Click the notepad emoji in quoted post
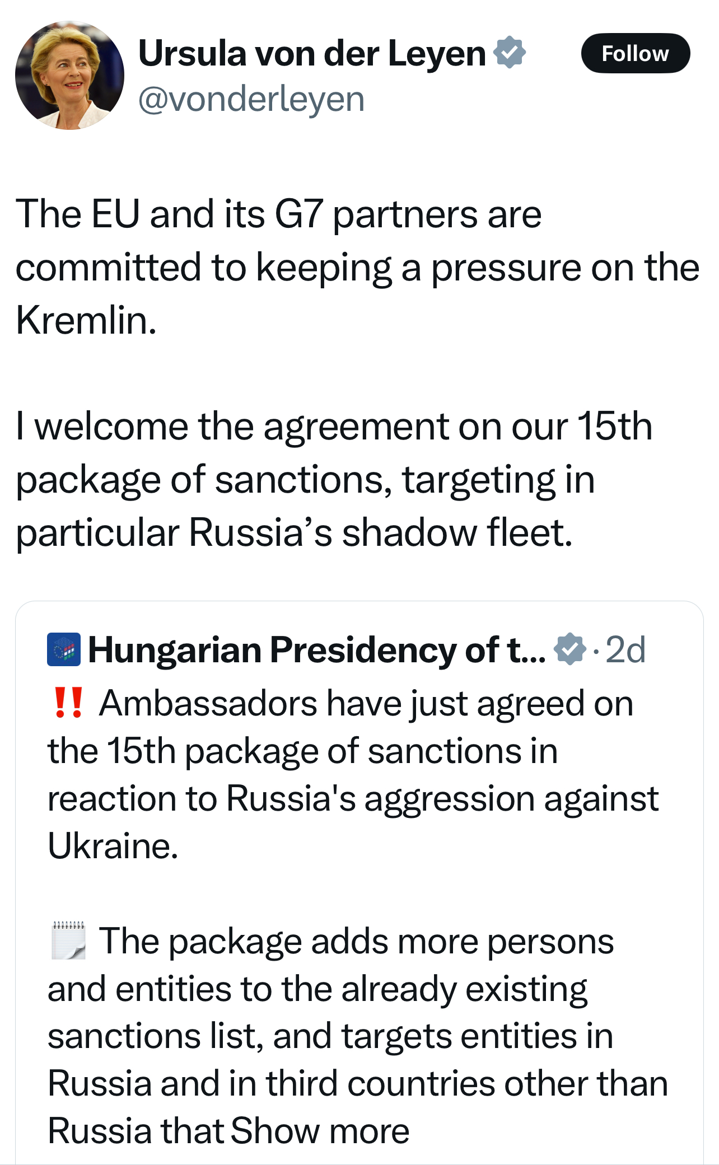Screen dimensions: 719x1165 [68, 941]
